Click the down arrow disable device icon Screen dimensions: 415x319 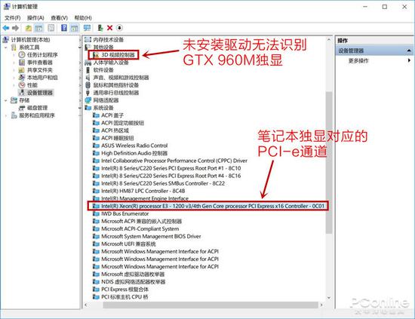pyautogui.click(x=119, y=28)
